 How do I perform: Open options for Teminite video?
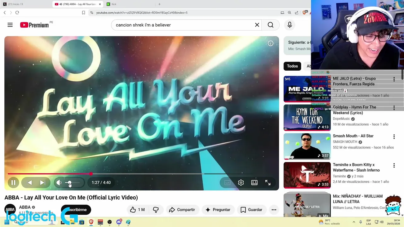pyautogui.click(x=394, y=165)
